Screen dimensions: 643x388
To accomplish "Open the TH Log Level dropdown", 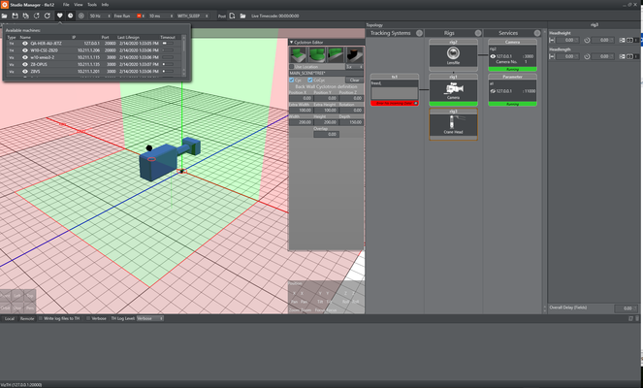I will (x=149, y=318).
